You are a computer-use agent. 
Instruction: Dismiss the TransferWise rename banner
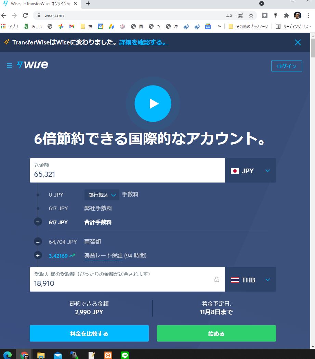pos(298,42)
